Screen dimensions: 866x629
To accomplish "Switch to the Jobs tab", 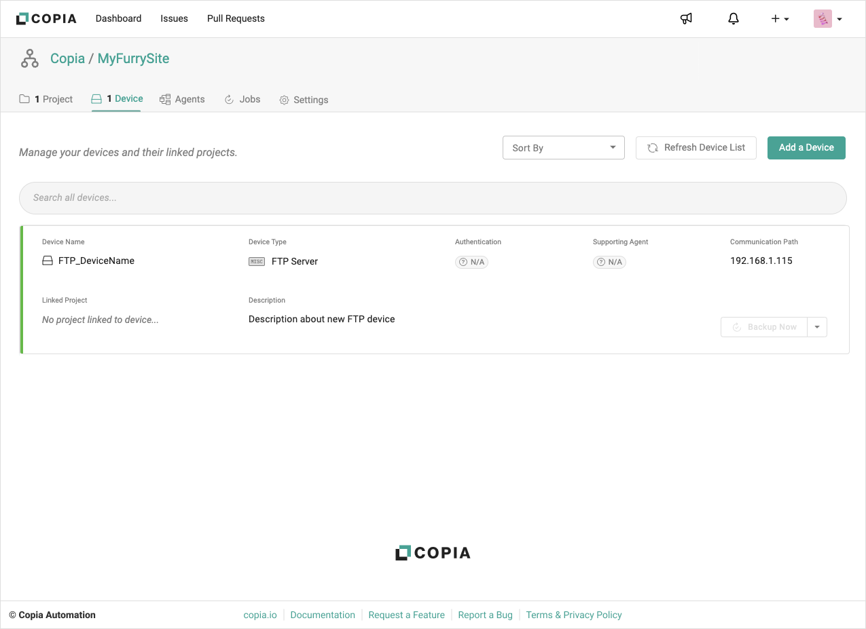I will [242, 100].
